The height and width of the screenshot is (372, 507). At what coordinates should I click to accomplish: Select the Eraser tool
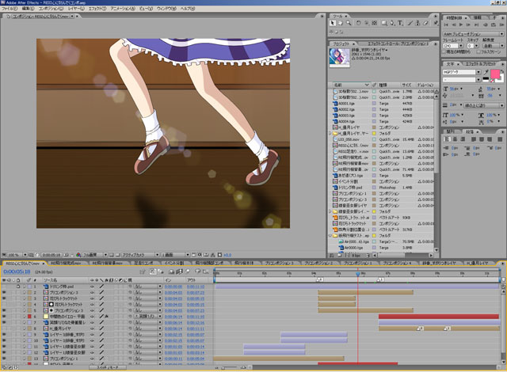426,23
